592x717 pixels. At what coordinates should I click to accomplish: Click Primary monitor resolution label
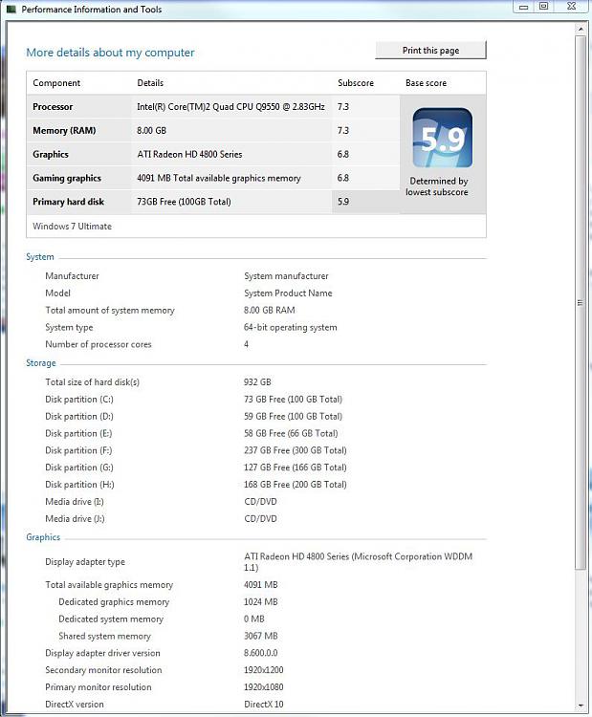pos(98,687)
